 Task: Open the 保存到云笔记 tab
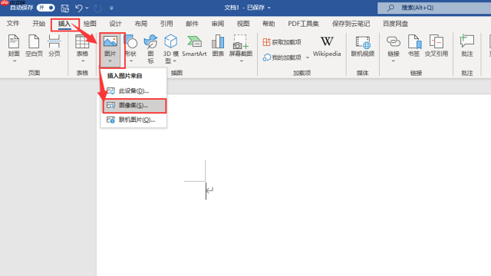[x=351, y=24]
